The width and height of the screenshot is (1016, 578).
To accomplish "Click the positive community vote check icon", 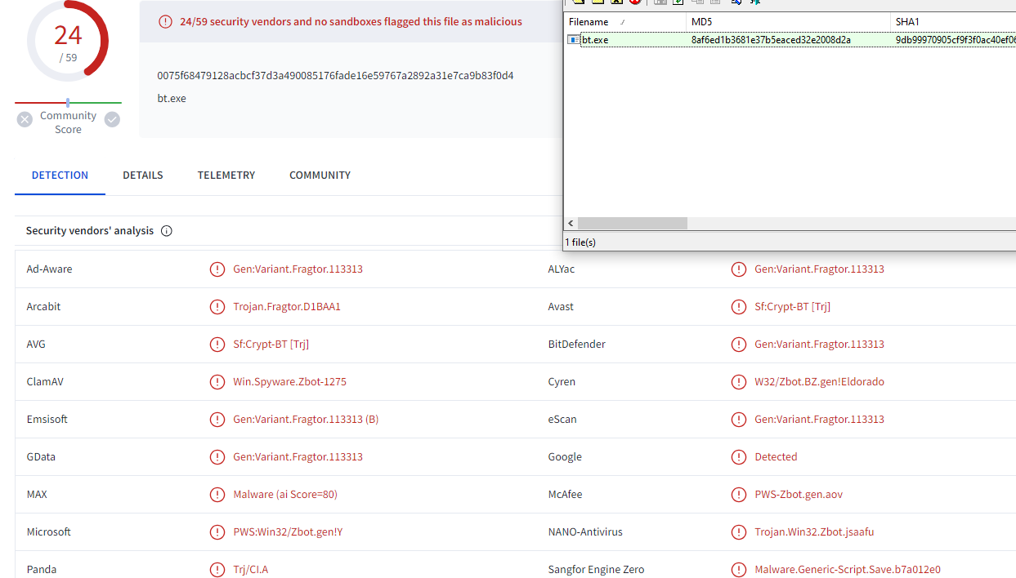I will (112, 119).
